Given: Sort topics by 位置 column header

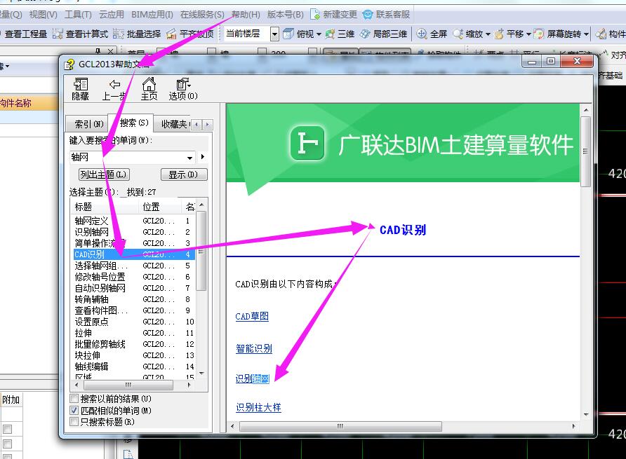Looking at the screenshot, I should [x=160, y=207].
